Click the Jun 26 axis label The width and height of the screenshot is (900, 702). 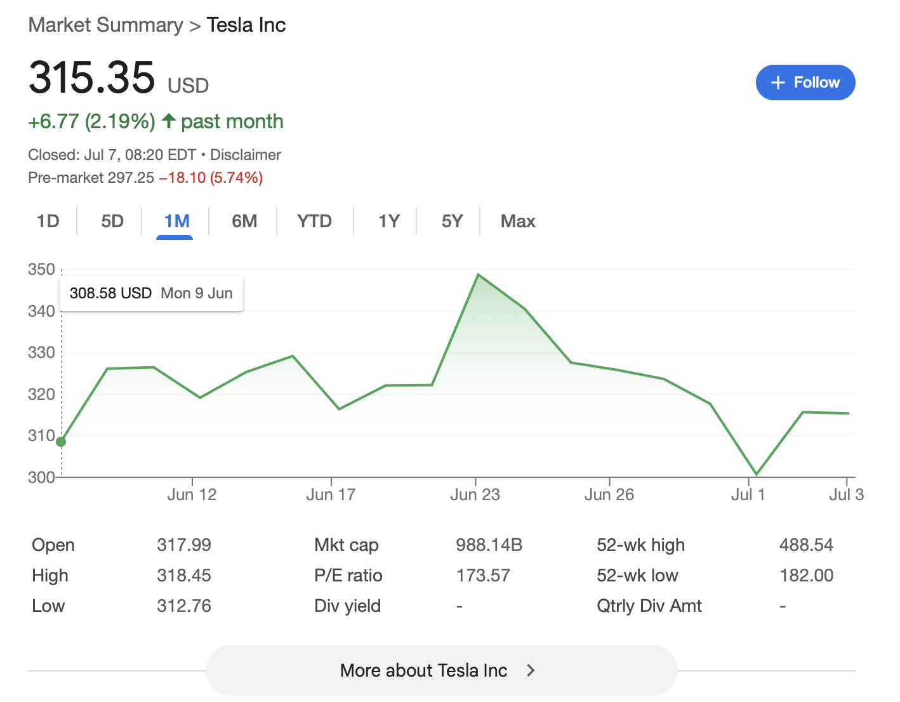609,494
